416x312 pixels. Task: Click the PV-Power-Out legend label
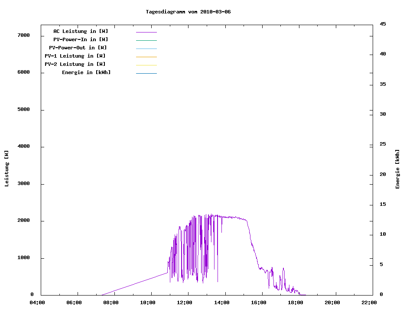(x=78, y=48)
